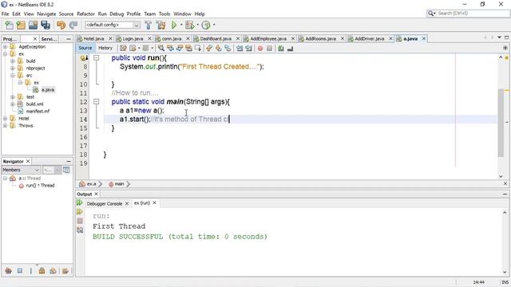
Task: Toggle Highlight Search in editor toolbar
Action: click(188, 48)
